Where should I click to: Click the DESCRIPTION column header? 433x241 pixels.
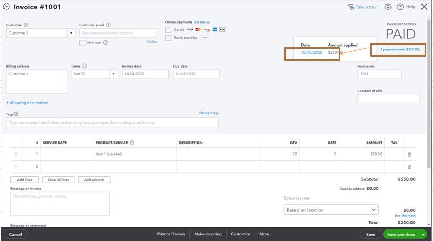[x=191, y=143]
